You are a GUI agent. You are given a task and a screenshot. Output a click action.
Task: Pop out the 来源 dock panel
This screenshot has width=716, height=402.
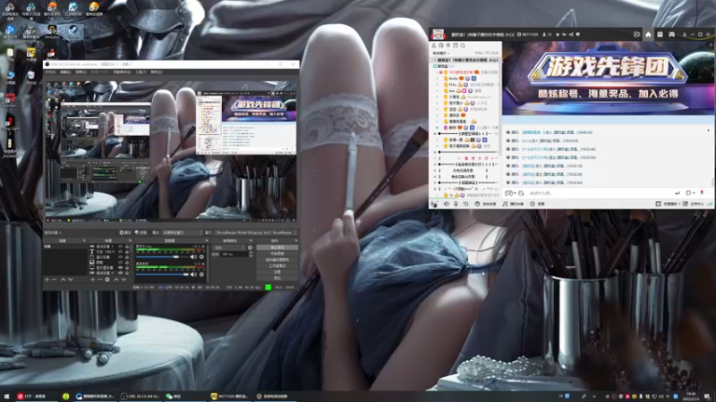(130, 240)
